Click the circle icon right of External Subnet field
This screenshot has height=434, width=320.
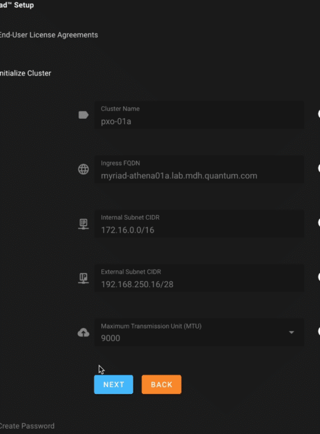(319, 277)
